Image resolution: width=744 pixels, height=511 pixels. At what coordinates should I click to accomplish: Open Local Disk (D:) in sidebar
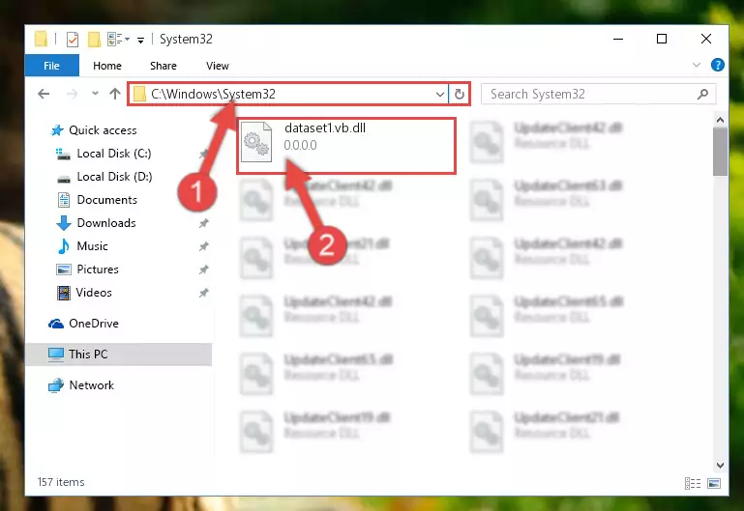[114, 177]
